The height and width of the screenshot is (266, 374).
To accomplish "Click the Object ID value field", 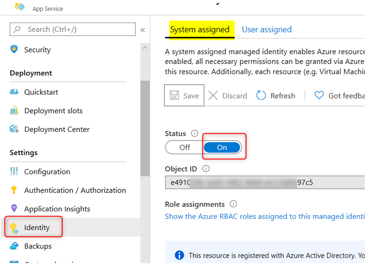I will click(265, 182).
